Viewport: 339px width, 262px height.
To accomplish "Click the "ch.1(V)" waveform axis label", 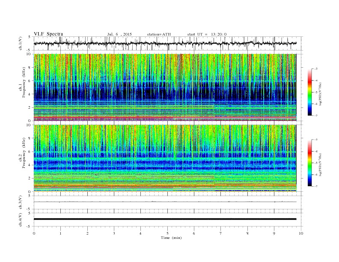I will click(21, 44).
